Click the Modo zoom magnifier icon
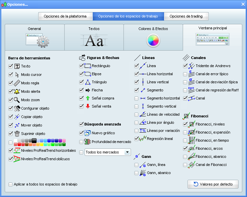The width and height of the screenshot is (247, 197). [17, 100]
